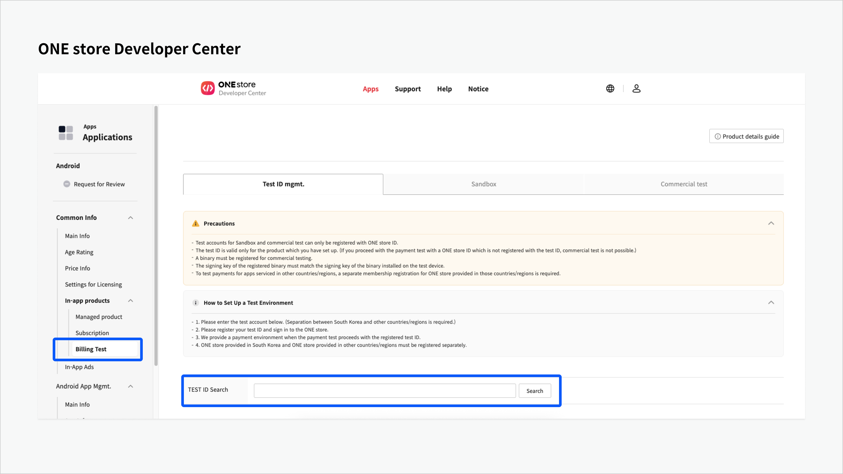Click the test environment info icon

(196, 303)
